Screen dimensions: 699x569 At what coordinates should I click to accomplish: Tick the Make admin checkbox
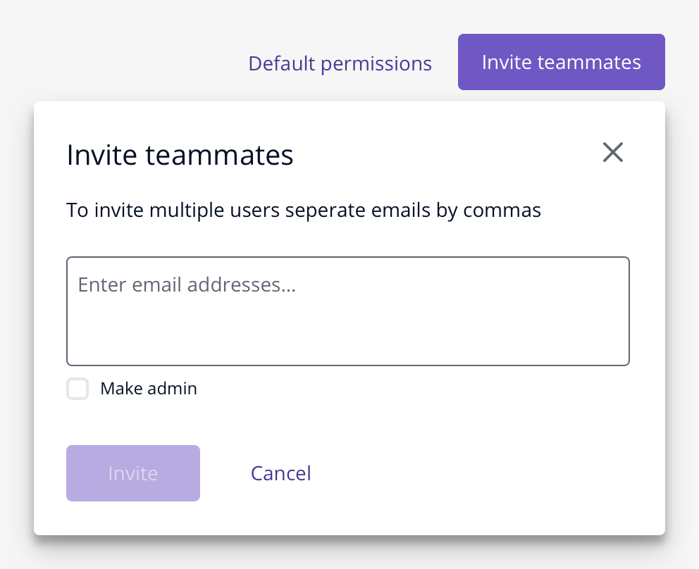click(78, 389)
